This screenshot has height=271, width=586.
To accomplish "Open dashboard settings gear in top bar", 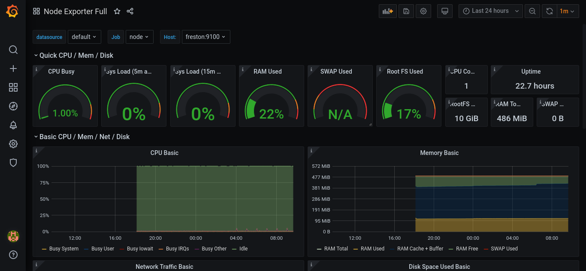I will coord(423,11).
